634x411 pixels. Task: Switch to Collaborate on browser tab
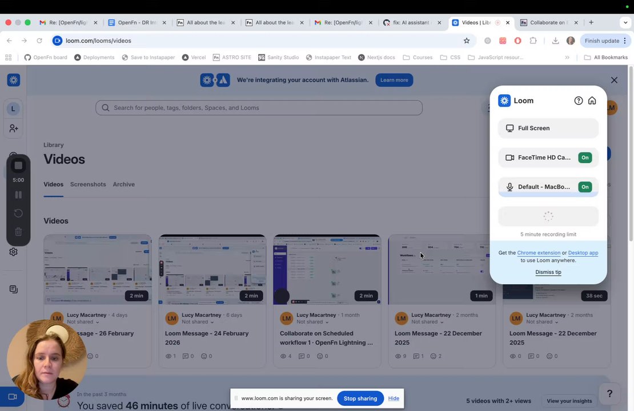pyautogui.click(x=549, y=23)
